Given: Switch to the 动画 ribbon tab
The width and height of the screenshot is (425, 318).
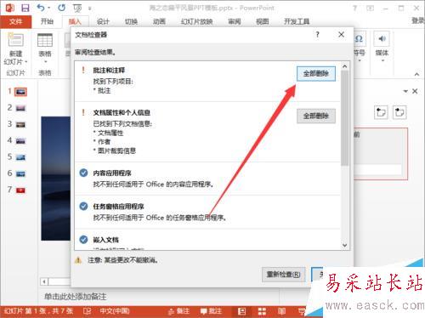Looking at the screenshot, I should [x=159, y=21].
